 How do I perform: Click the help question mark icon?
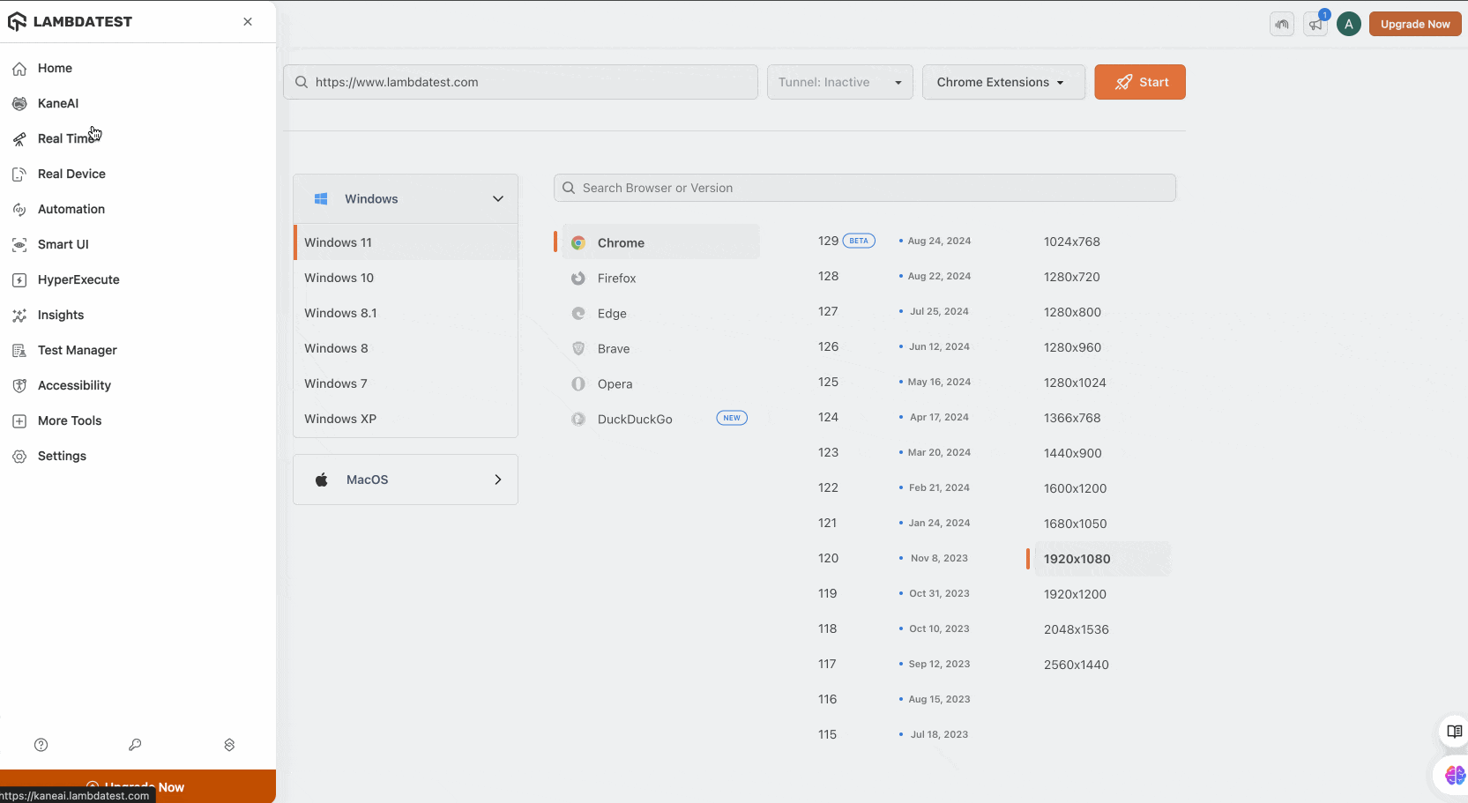click(41, 745)
